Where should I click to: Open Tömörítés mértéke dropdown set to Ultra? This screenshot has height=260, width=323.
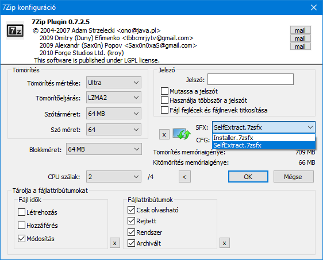coord(114,83)
